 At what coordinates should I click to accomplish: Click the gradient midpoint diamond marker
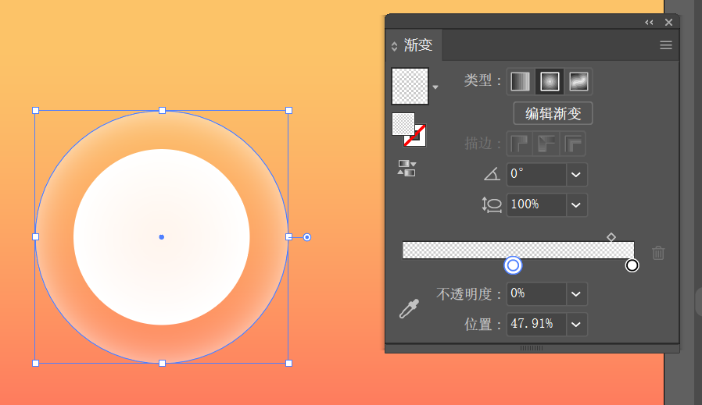coord(611,237)
